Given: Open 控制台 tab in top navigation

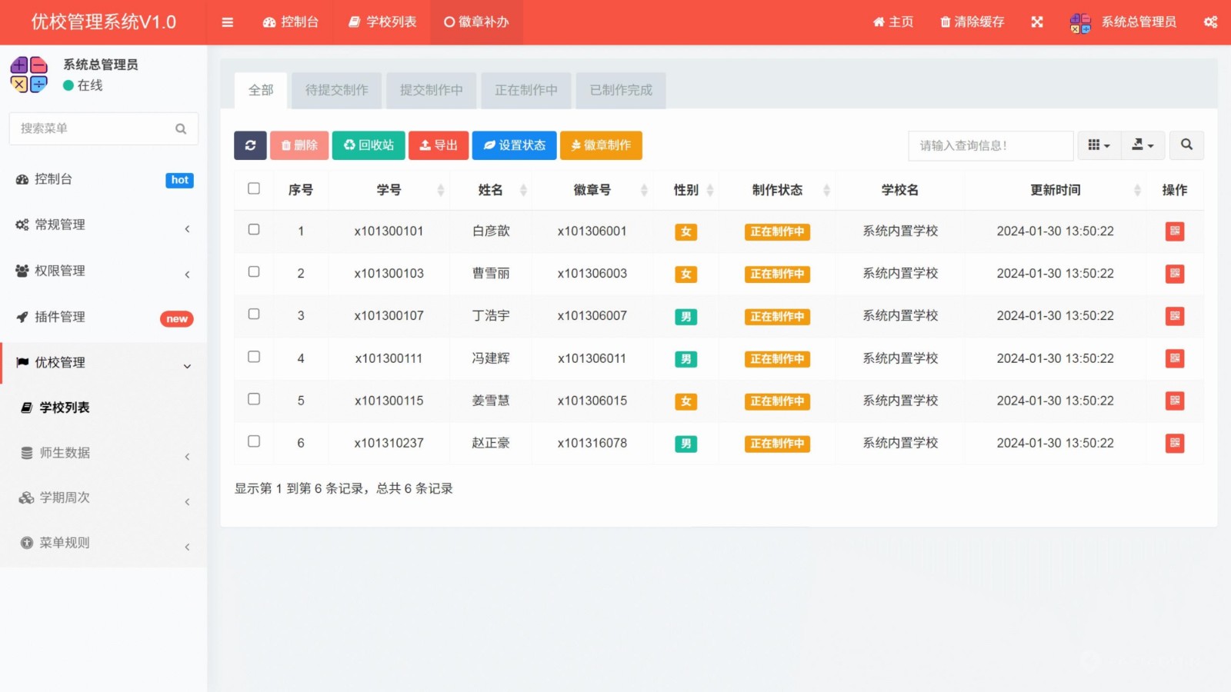Looking at the screenshot, I should 291,22.
